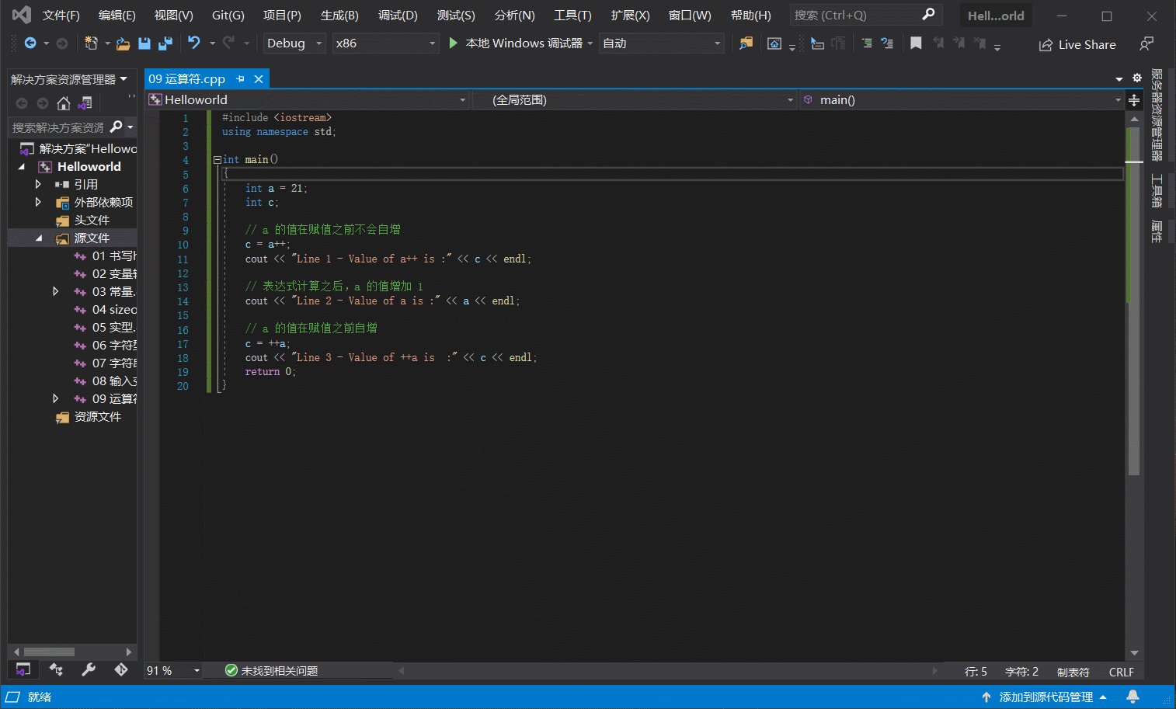Collapse the main() code block outline
Screen dimensions: 1176x709
(217, 160)
